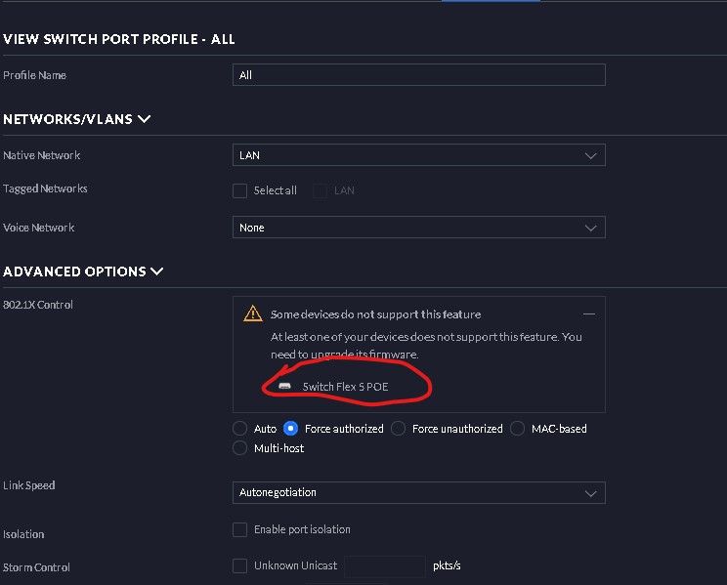The height and width of the screenshot is (585, 727).
Task: Click the Unknown Unicast pkts/s field
Action: [x=384, y=565]
